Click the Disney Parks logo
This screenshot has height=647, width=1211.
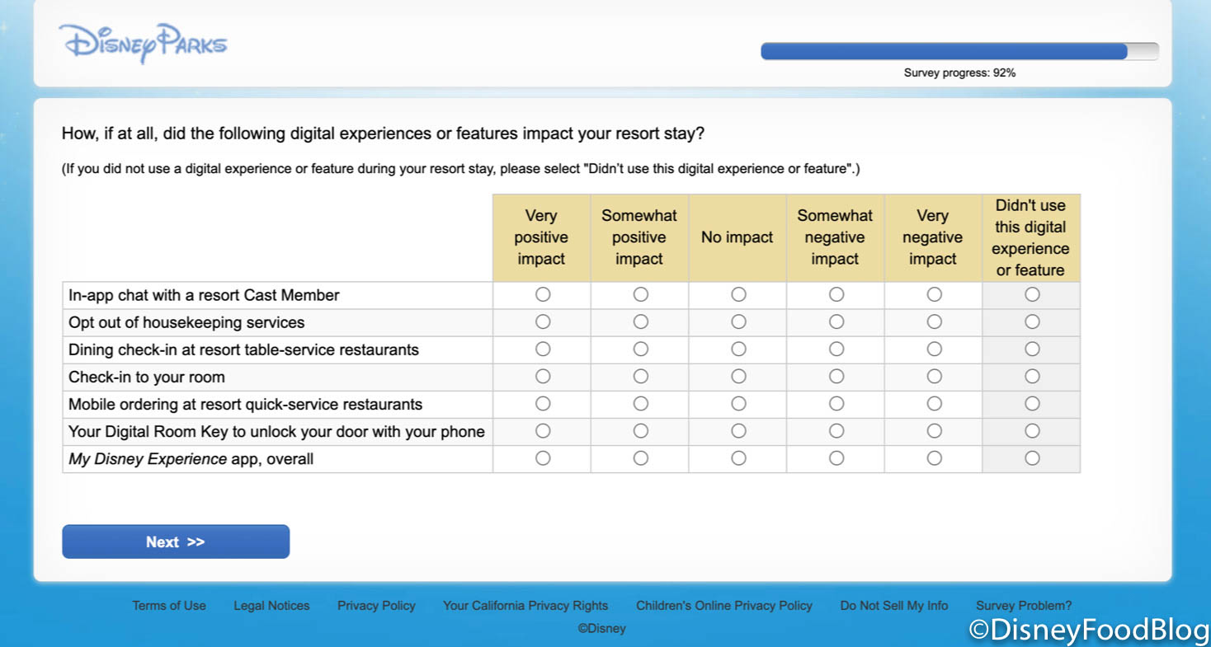(x=143, y=43)
